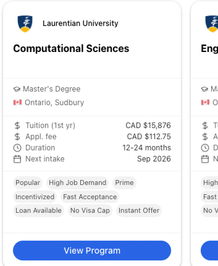Click the dollar icon beside Appl. fee

click(17, 136)
